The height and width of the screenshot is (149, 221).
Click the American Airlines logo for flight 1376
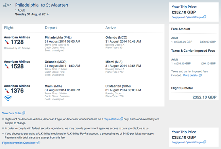pyautogui.click(x=7, y=90)
